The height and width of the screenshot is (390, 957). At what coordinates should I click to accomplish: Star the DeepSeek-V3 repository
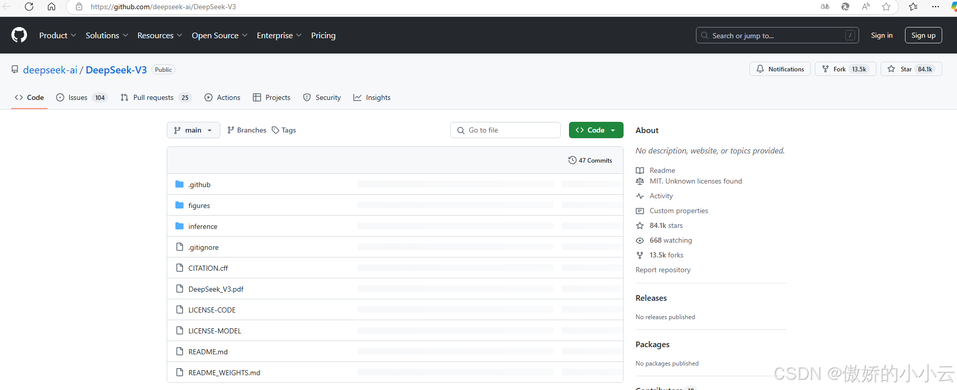(x=911, y=69)
